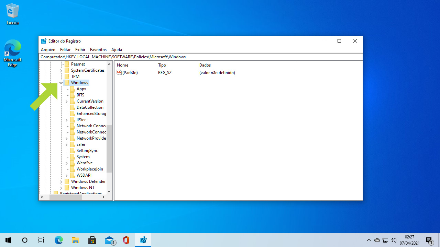
Task: Open Task View on taskbar
Action: pyautogui.click(x=41, y=240)
